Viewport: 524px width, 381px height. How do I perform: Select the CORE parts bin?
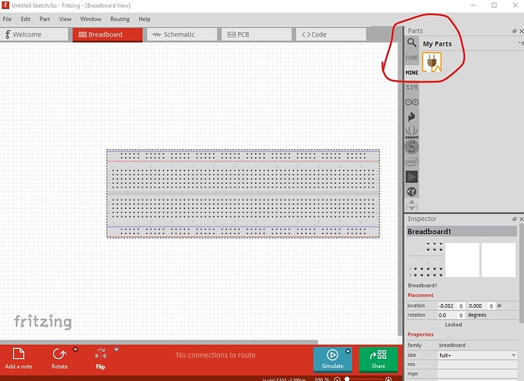[411, 58]
